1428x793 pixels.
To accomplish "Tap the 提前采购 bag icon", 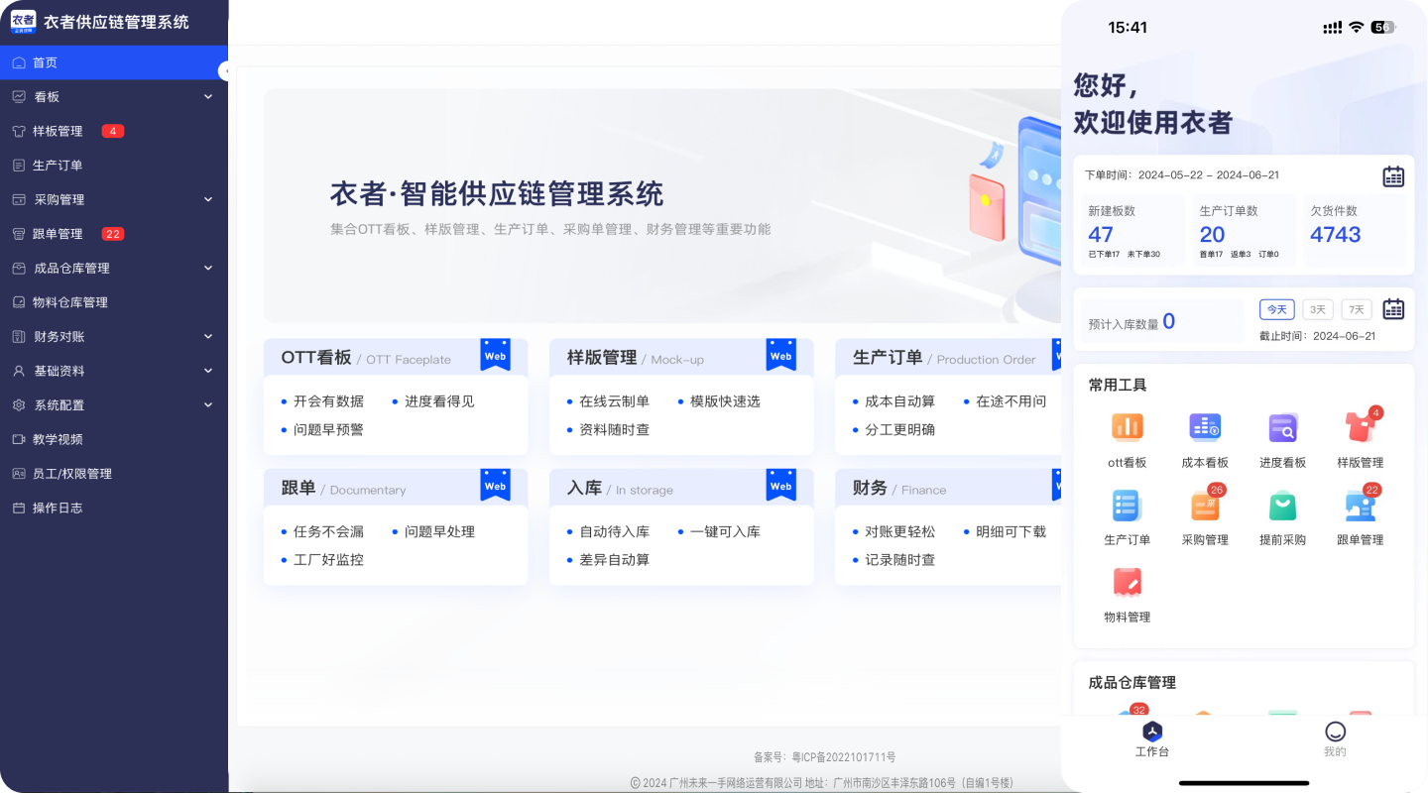I will pyautogui.click(x=1282, y=506).
